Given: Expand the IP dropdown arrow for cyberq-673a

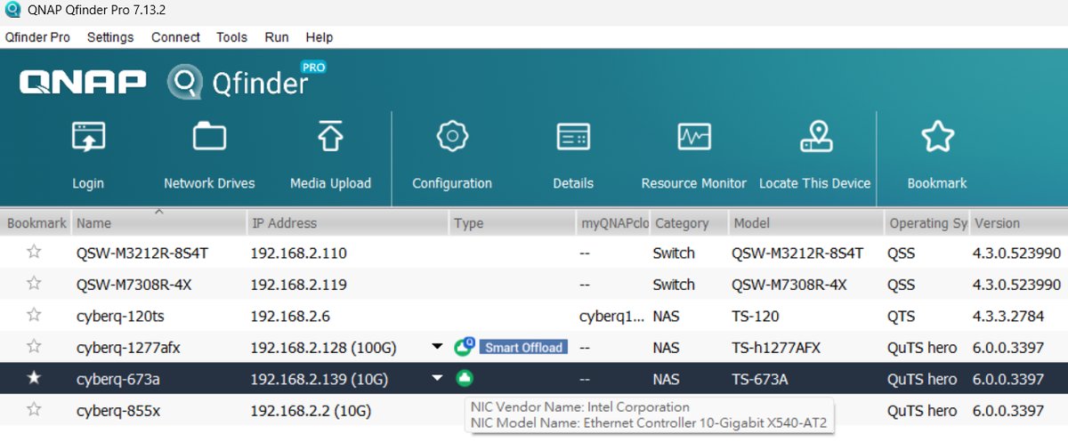Looking at the screenshot, I should (437, 378).
